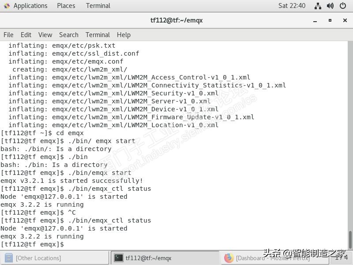This screenshot has height=265, width=353.
Task: Click the terminal vertical scrollbar thumb
Action: coord(350,239)
